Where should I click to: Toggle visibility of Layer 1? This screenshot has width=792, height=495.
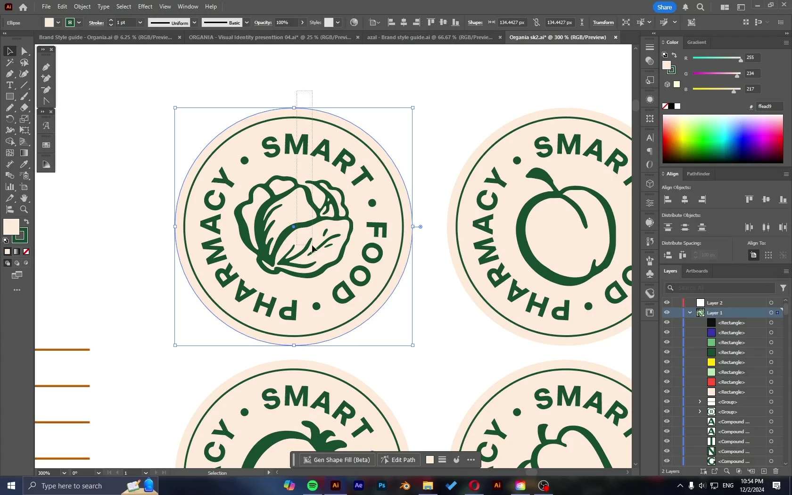pos(667,313)
